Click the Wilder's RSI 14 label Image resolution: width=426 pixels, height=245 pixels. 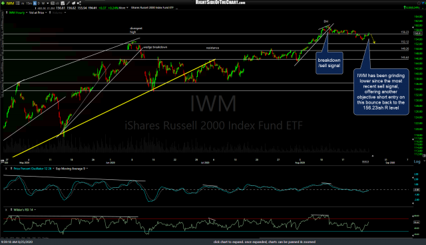pos(23,210)
